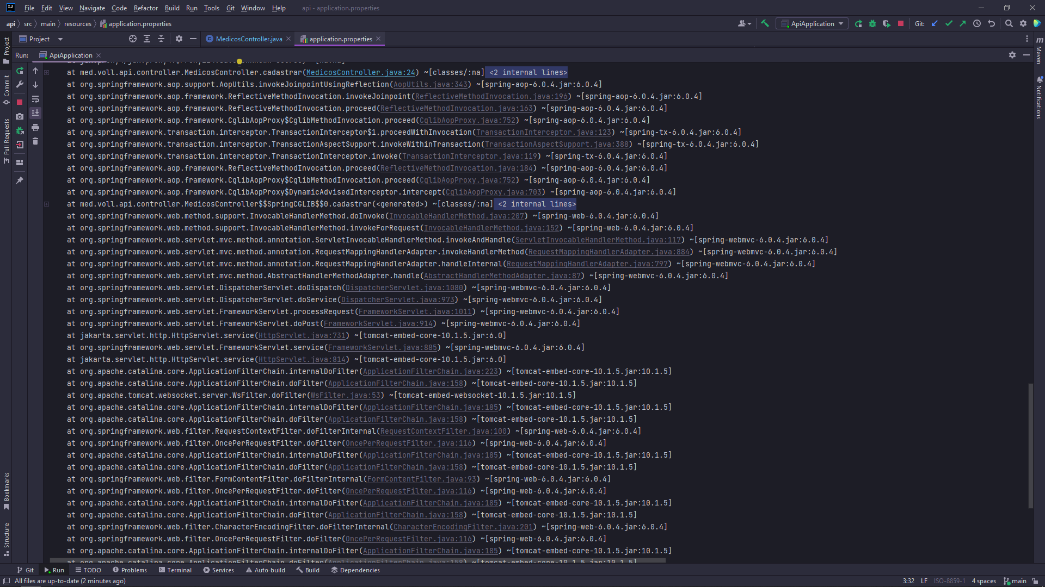Screen dimensions: 1045x587
Task: Open CharacterEncodingFilter.java:201 link
Action: [463, 527]
